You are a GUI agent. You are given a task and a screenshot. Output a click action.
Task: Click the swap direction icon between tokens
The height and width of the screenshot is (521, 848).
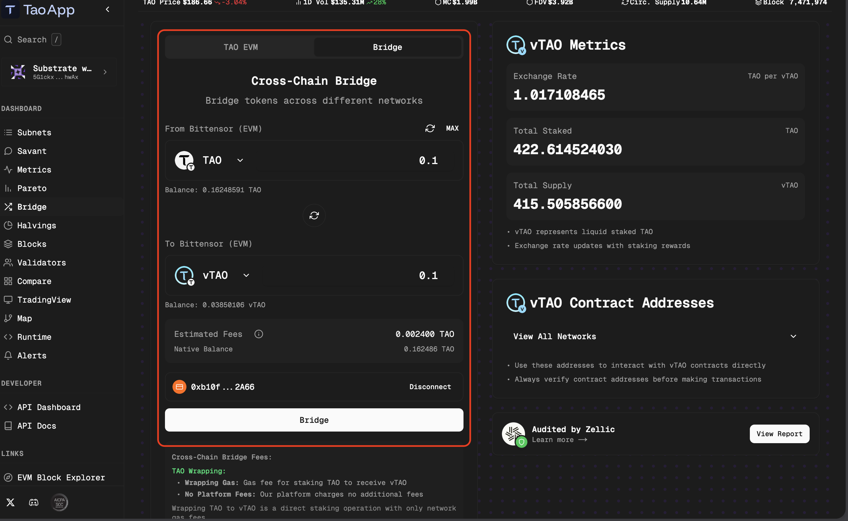click(x=314, y=216)
